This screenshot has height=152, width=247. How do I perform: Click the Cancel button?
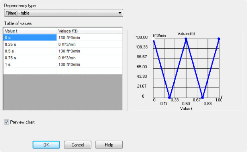click(78, 144)
